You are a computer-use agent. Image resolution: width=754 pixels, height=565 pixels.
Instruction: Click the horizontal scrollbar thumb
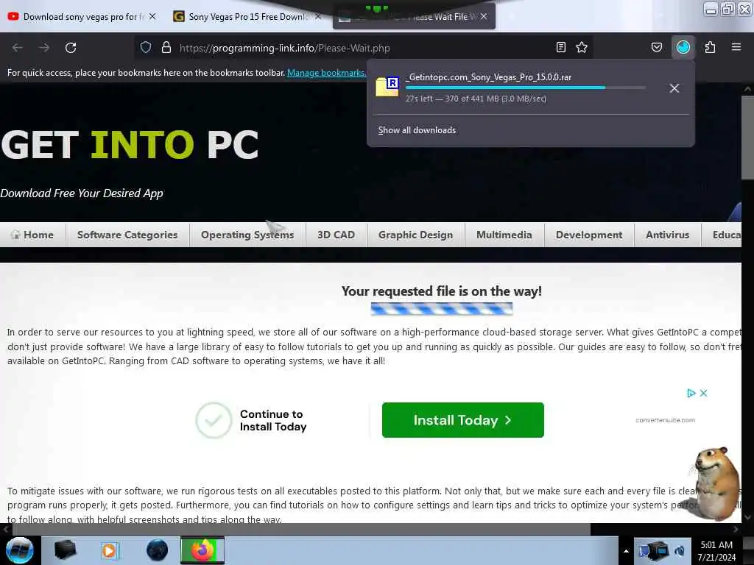(301, 529)
